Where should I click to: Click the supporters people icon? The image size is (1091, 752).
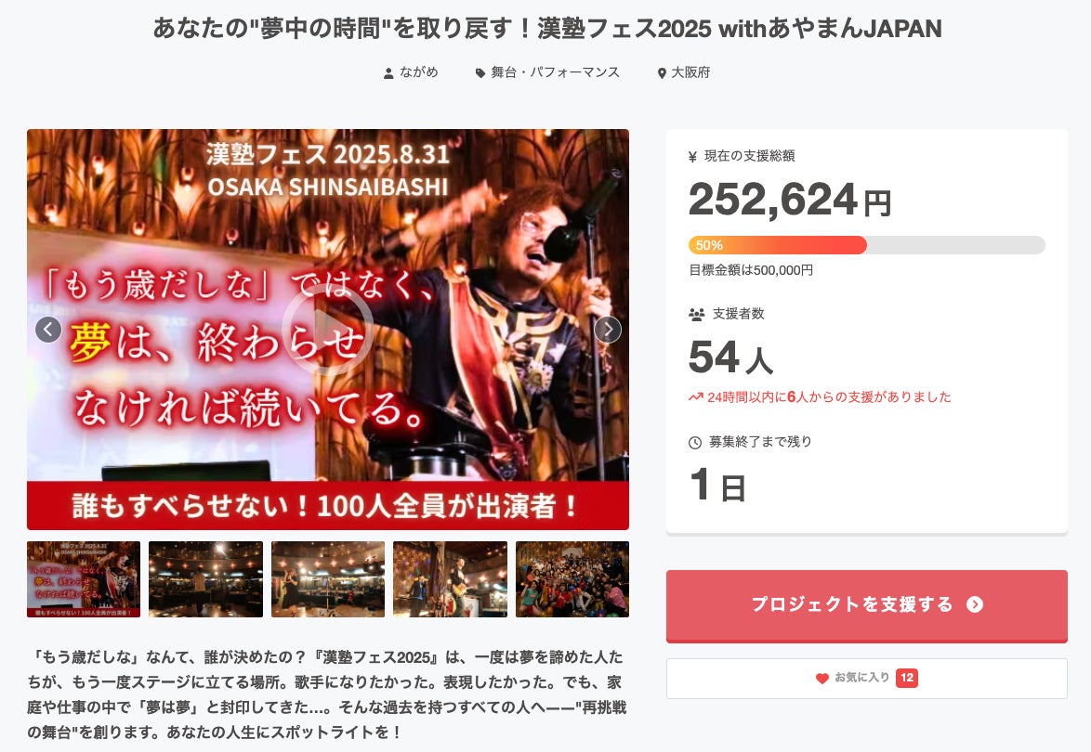[696, 314]
